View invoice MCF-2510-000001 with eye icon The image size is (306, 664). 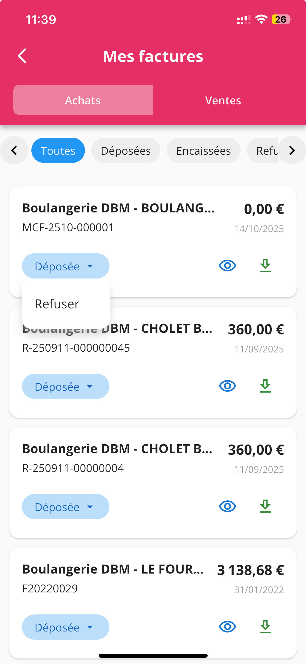pyautogui.click(x=227, y=266)
